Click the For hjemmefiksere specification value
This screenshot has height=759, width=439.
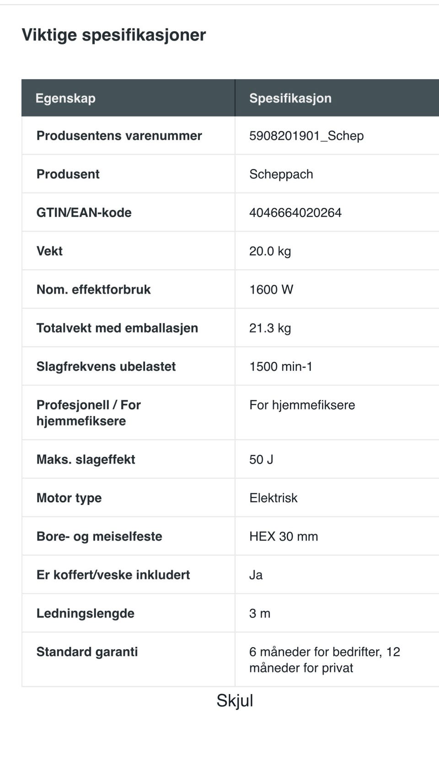pos(302,405)
